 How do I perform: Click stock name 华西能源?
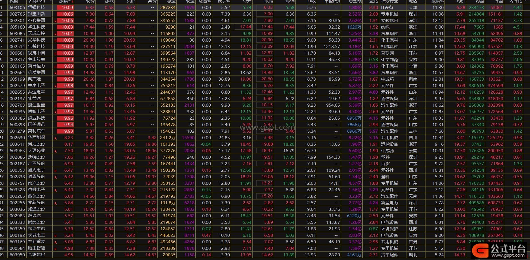pos(37,137)
